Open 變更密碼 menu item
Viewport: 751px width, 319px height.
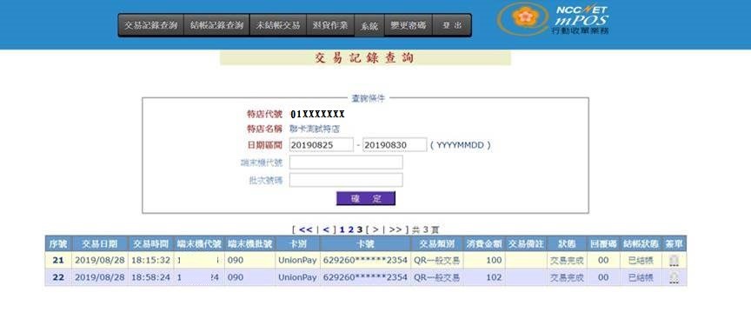408,25
